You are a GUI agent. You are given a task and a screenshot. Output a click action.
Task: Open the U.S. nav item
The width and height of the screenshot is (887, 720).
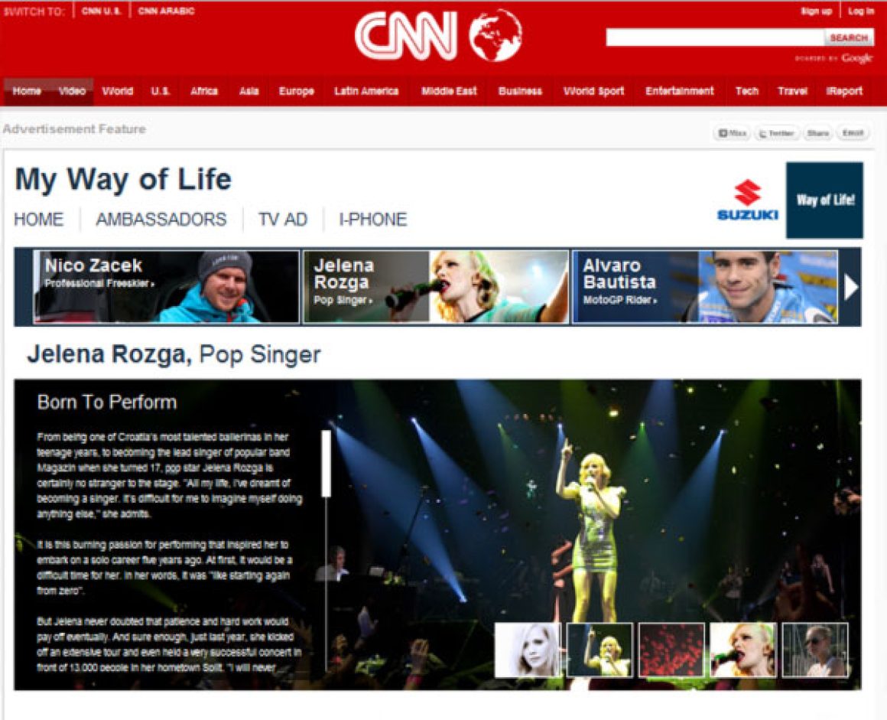160,91
